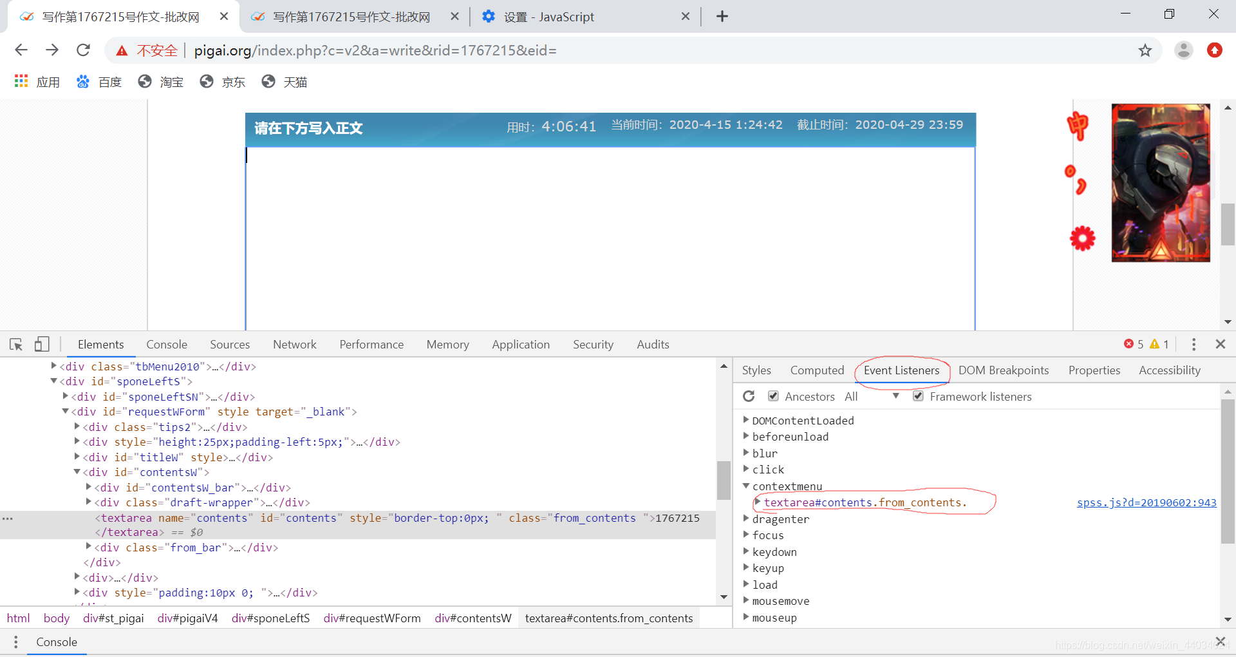Viewport: 1236px width, 657px height.
Task: Click the red update arrow icon in the toolbar
Action: pyautogui.click(x=1214, y=50)
